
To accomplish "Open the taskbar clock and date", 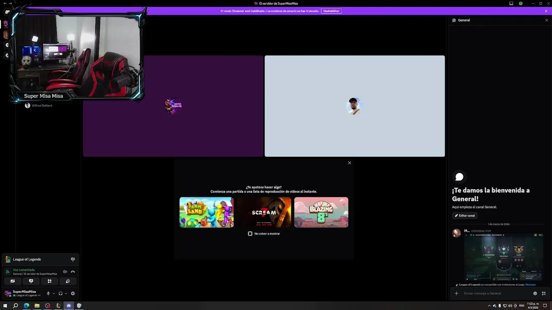I will point(533,306).
